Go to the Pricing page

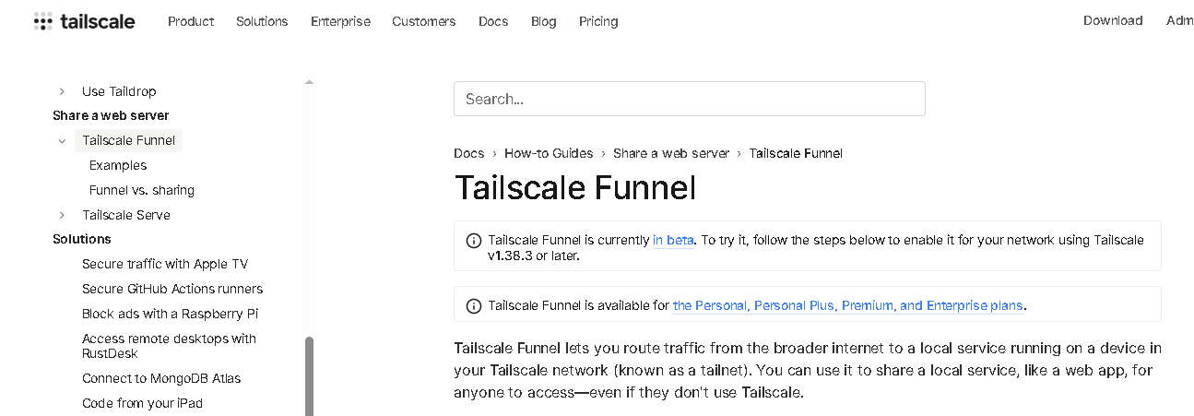pos(598,21)
